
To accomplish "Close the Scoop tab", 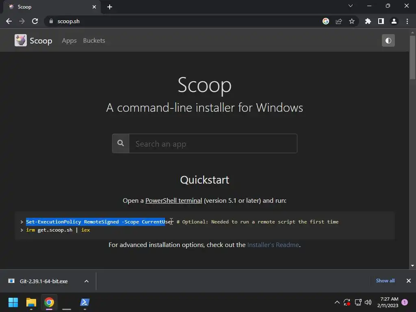I will (94, 7).
